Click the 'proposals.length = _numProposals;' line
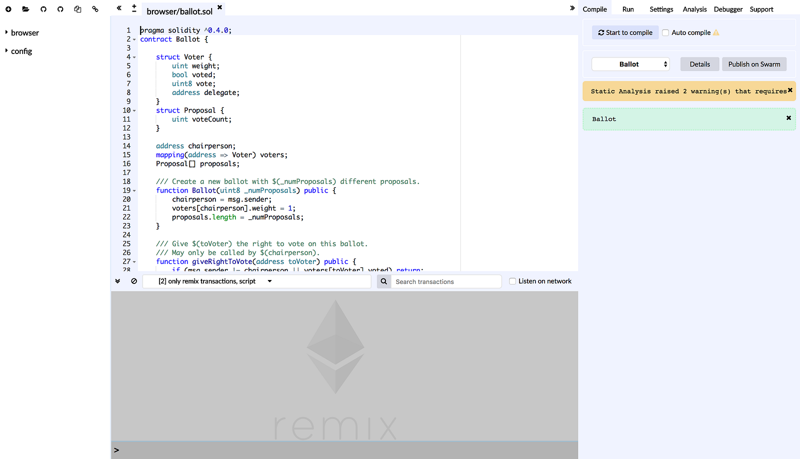This screenshot has width=800, height=459. click(238, 217)
